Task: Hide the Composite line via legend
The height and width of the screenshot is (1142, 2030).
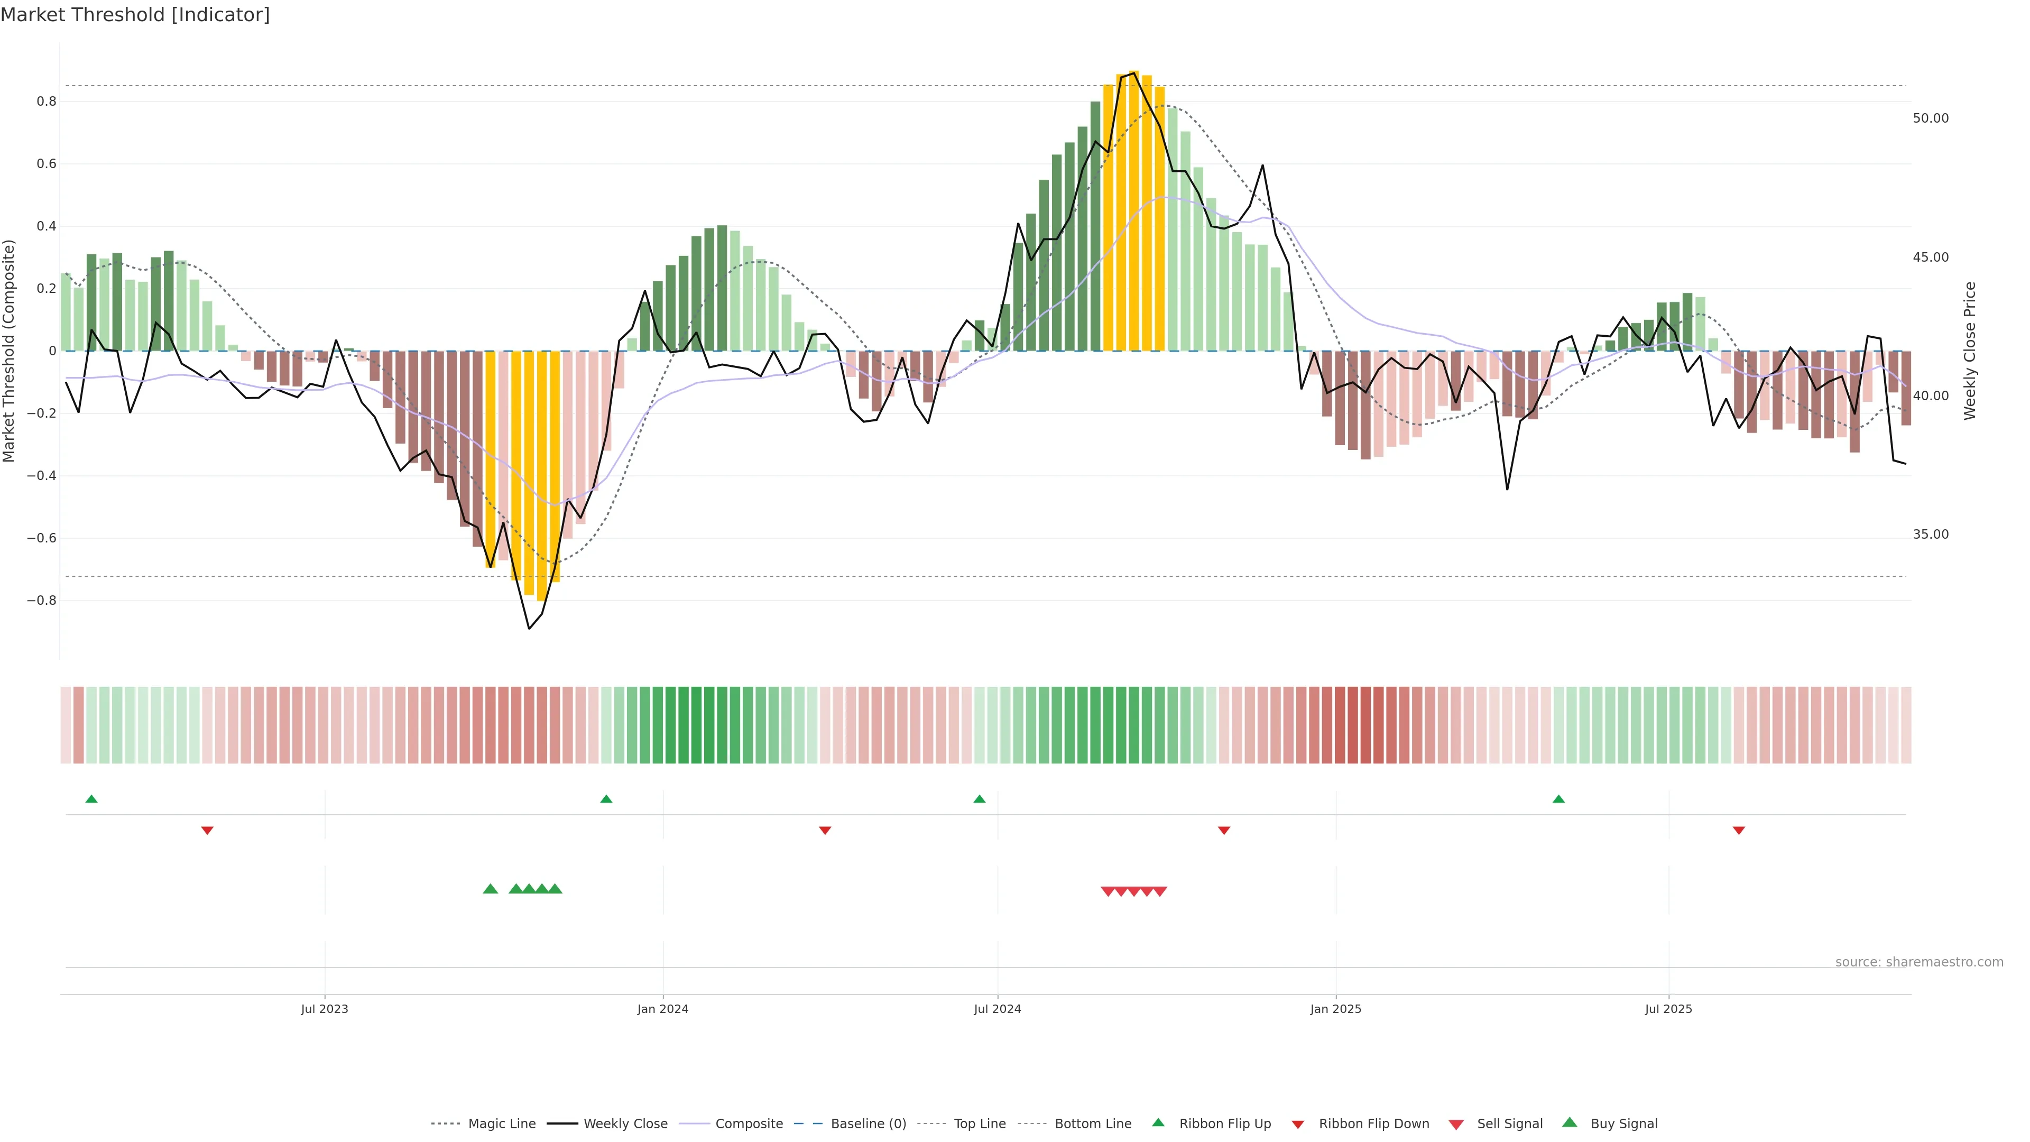Action: [749, 1123]
